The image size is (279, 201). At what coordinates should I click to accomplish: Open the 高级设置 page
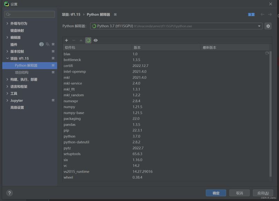tap(17, 107)
